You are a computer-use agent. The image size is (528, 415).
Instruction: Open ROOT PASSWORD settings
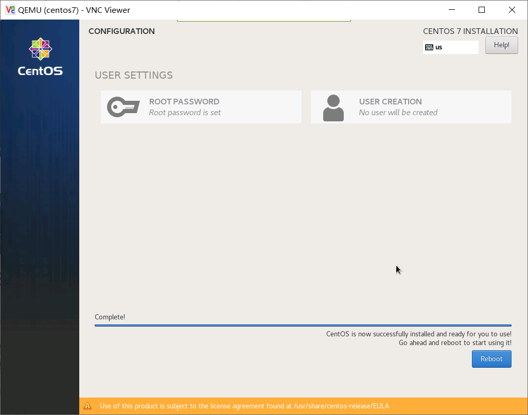click(201, 107)
